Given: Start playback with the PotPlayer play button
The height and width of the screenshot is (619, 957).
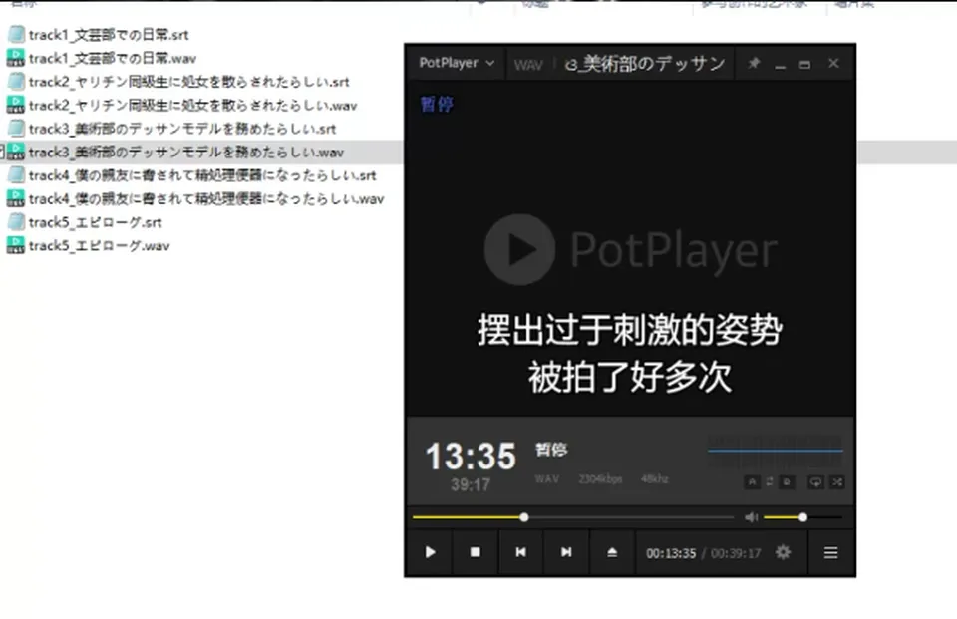Looking at the screenshot, I should point(430,552).
